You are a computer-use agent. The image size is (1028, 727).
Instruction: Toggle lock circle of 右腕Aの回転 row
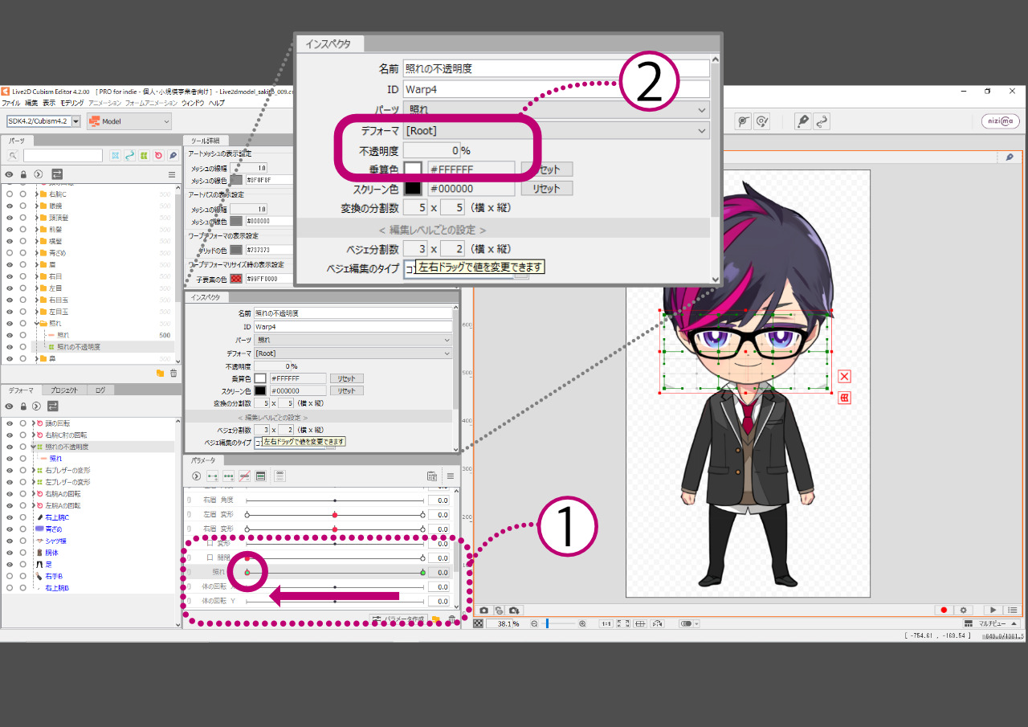click(23, 493)
